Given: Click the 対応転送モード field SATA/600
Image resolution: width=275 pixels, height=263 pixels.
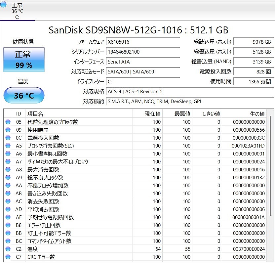Looking at the screenshot, I should 143,72.
